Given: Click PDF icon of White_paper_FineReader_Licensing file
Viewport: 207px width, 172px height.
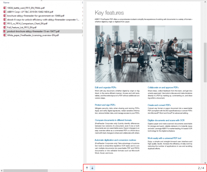Looking at the screenshot, I should (4, 35).
